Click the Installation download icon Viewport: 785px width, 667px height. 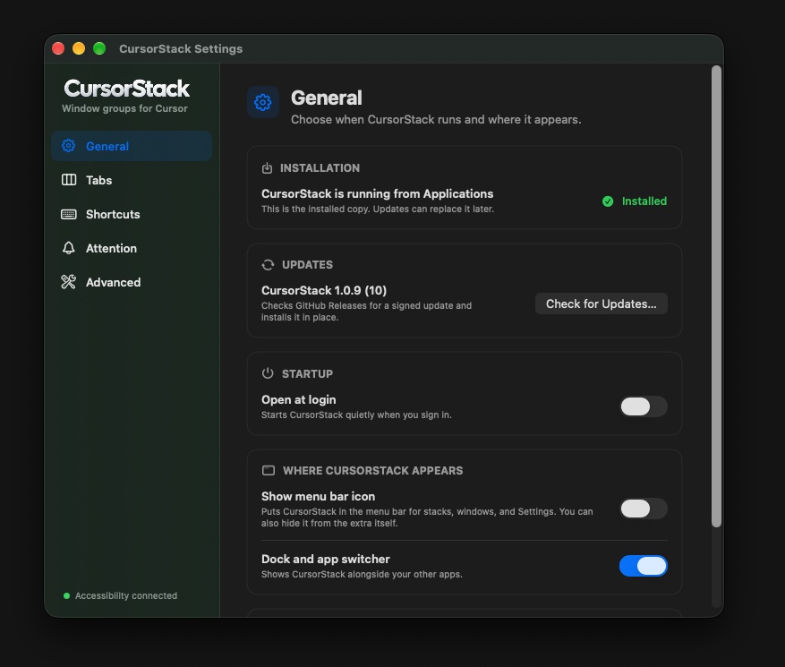[x=267, y=168]
